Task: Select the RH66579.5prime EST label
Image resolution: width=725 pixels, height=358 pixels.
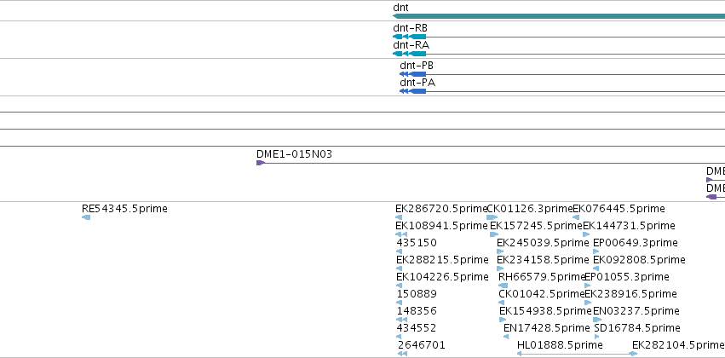Action: pyautogui.click(x=542, y=277)
